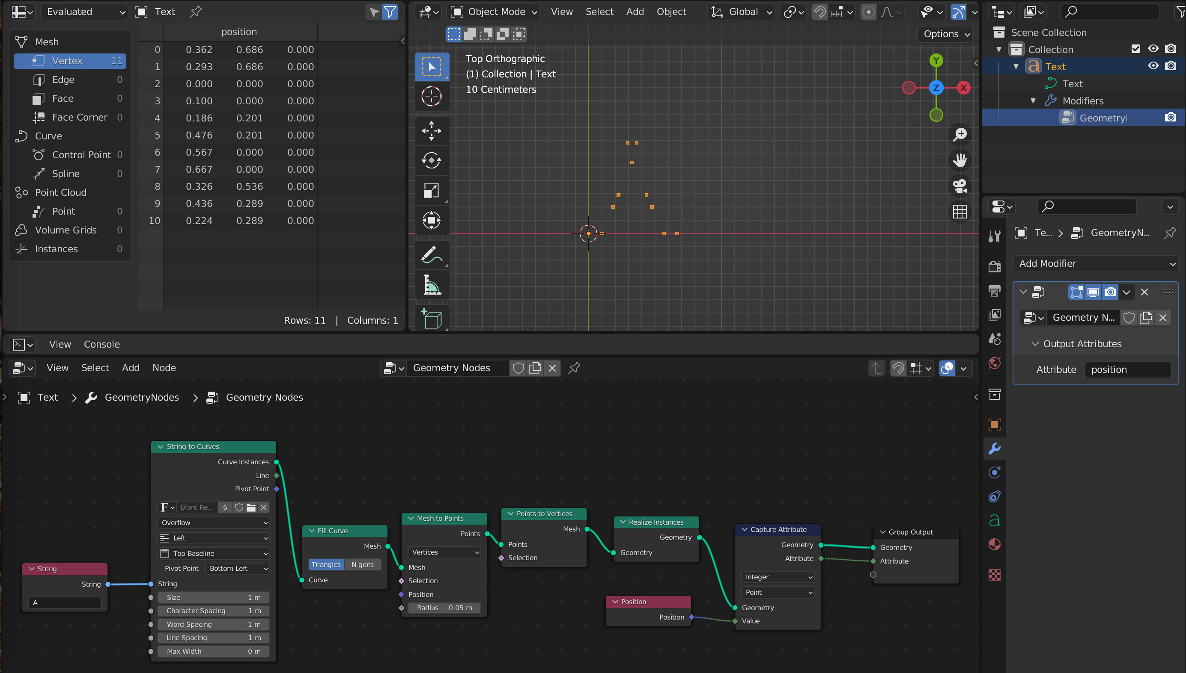Click the String input field containing A
The height and width of the screenshot is (673, 1186).
(x=64, y=602)
